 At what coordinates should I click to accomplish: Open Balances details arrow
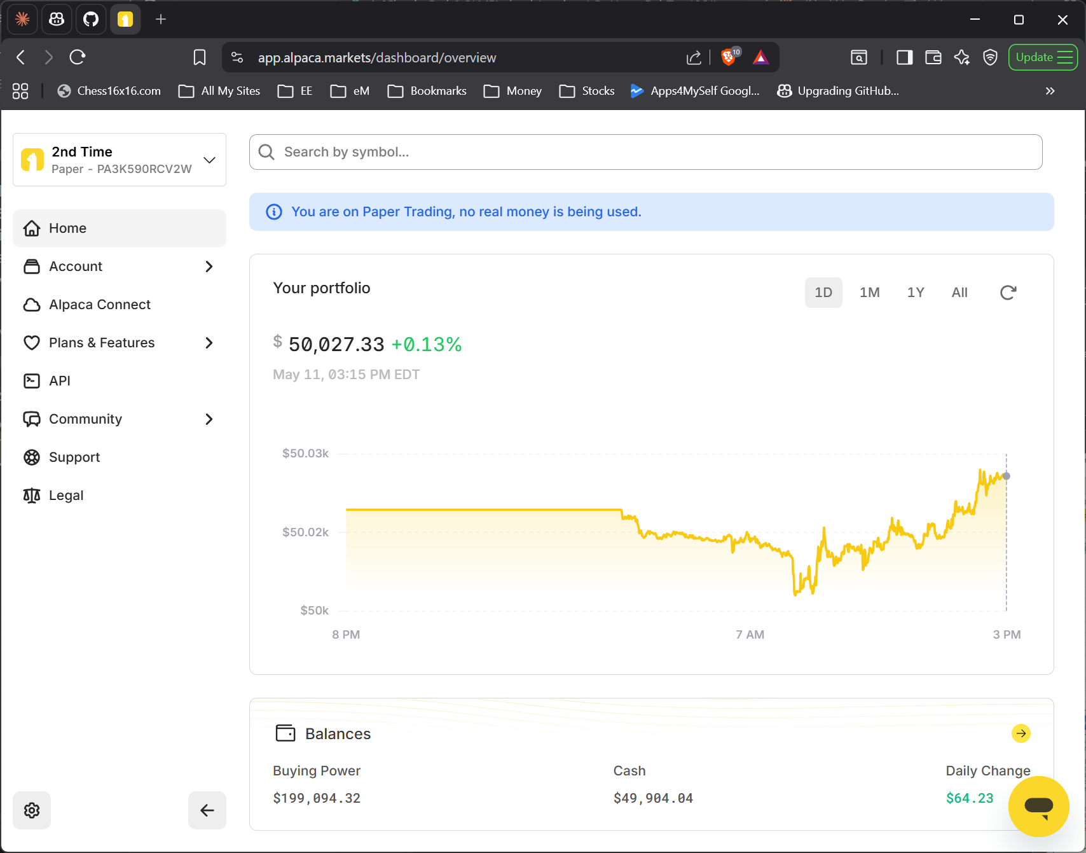point(1021,733)
